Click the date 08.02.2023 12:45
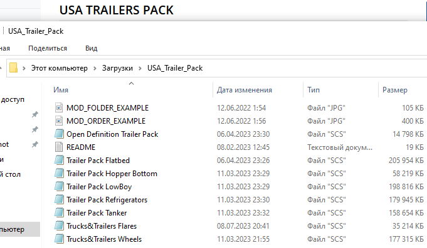Image resolution: width=427 pixels, height=248 pixels. click(243, 147)
